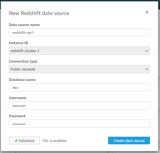Click the Data source name input field

(x=79, y=32)
